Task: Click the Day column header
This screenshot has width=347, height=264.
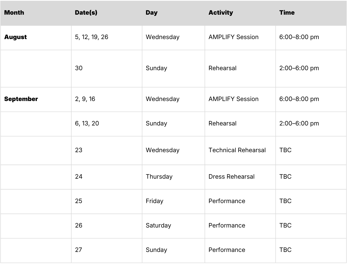Action: 173,13
